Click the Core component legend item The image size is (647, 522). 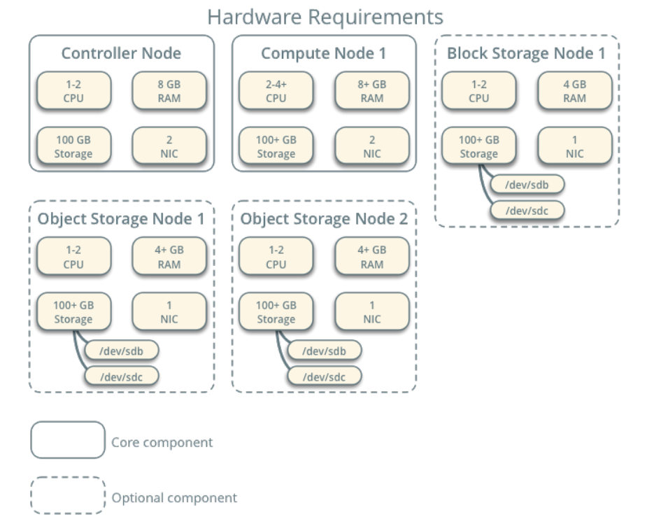(x=162, y=442)
